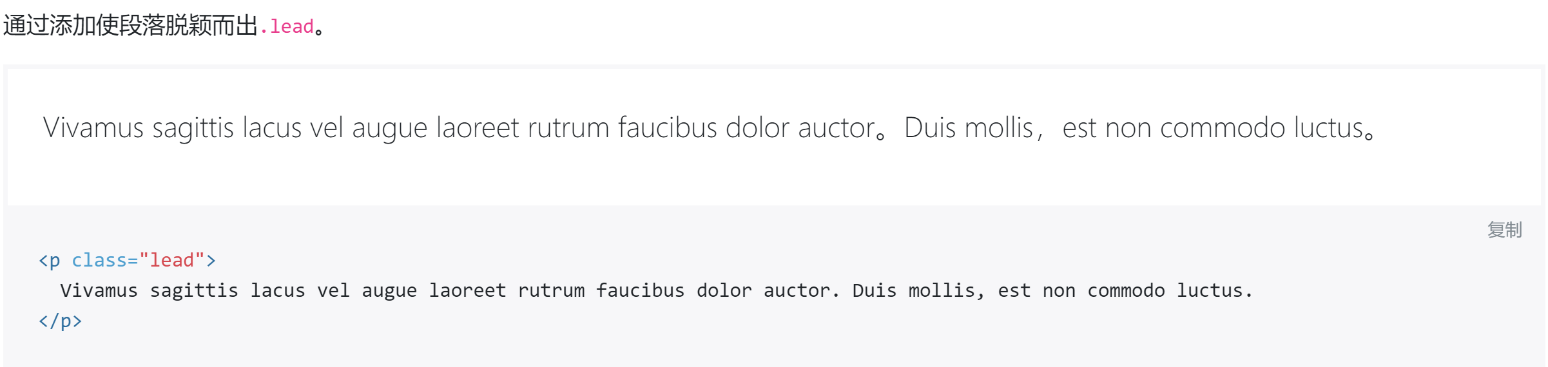
Task: Click "faucibus" in the code snippet
Action: pos(640,290)
